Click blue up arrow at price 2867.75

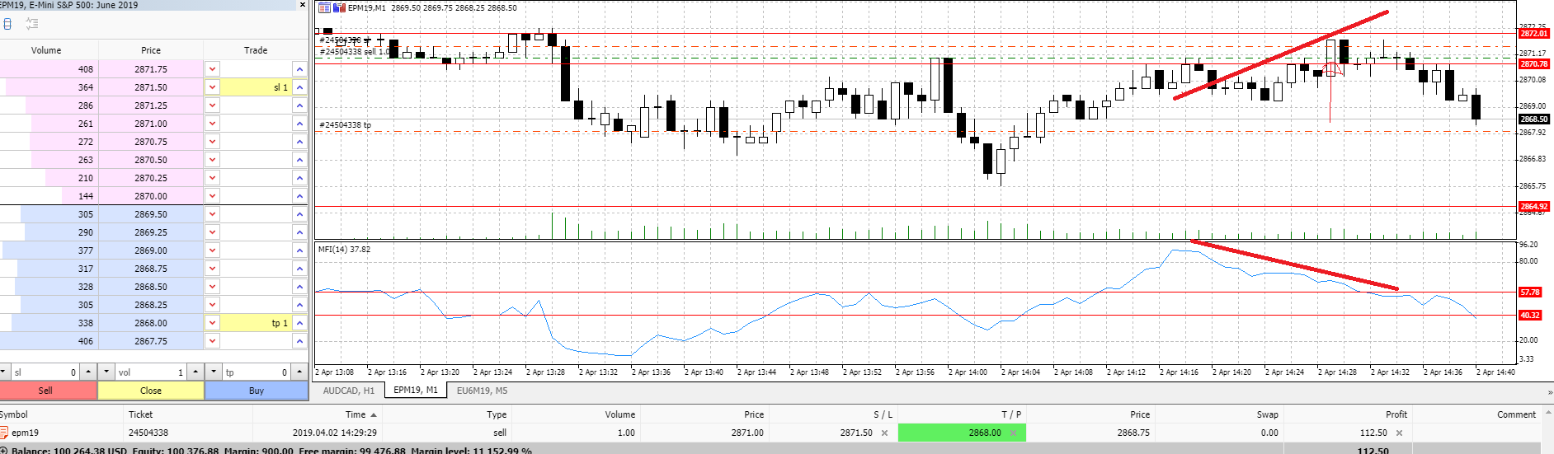coord(299,341)
